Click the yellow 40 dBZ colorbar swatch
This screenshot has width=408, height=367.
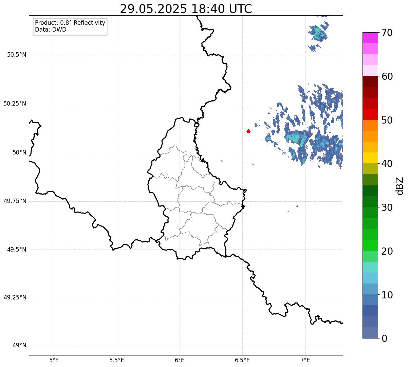[370, 158]
